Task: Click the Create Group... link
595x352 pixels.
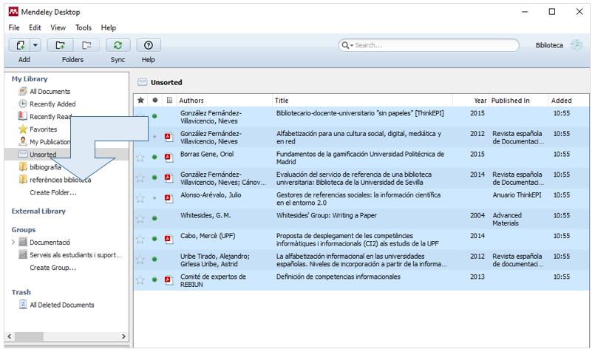Action: click(52, 268)
